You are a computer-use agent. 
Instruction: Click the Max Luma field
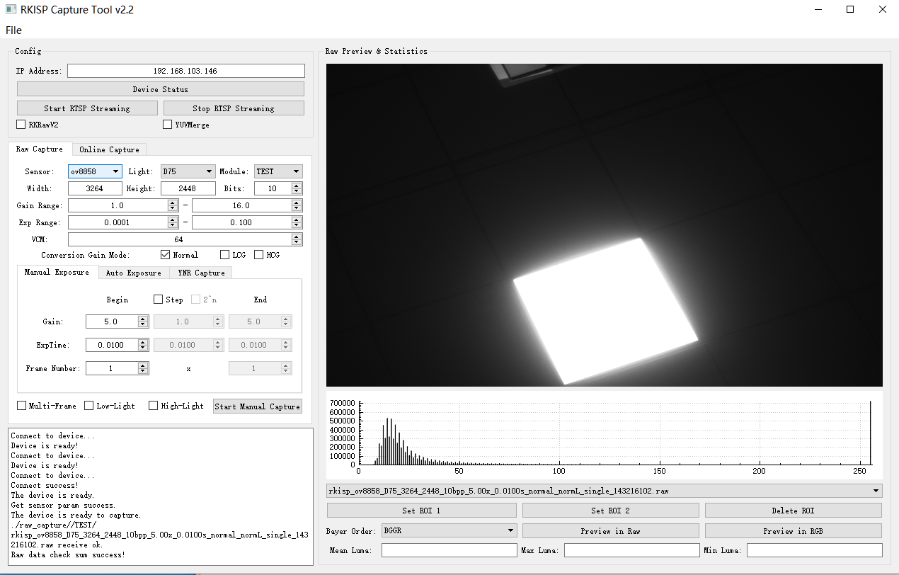pos(631,550)
